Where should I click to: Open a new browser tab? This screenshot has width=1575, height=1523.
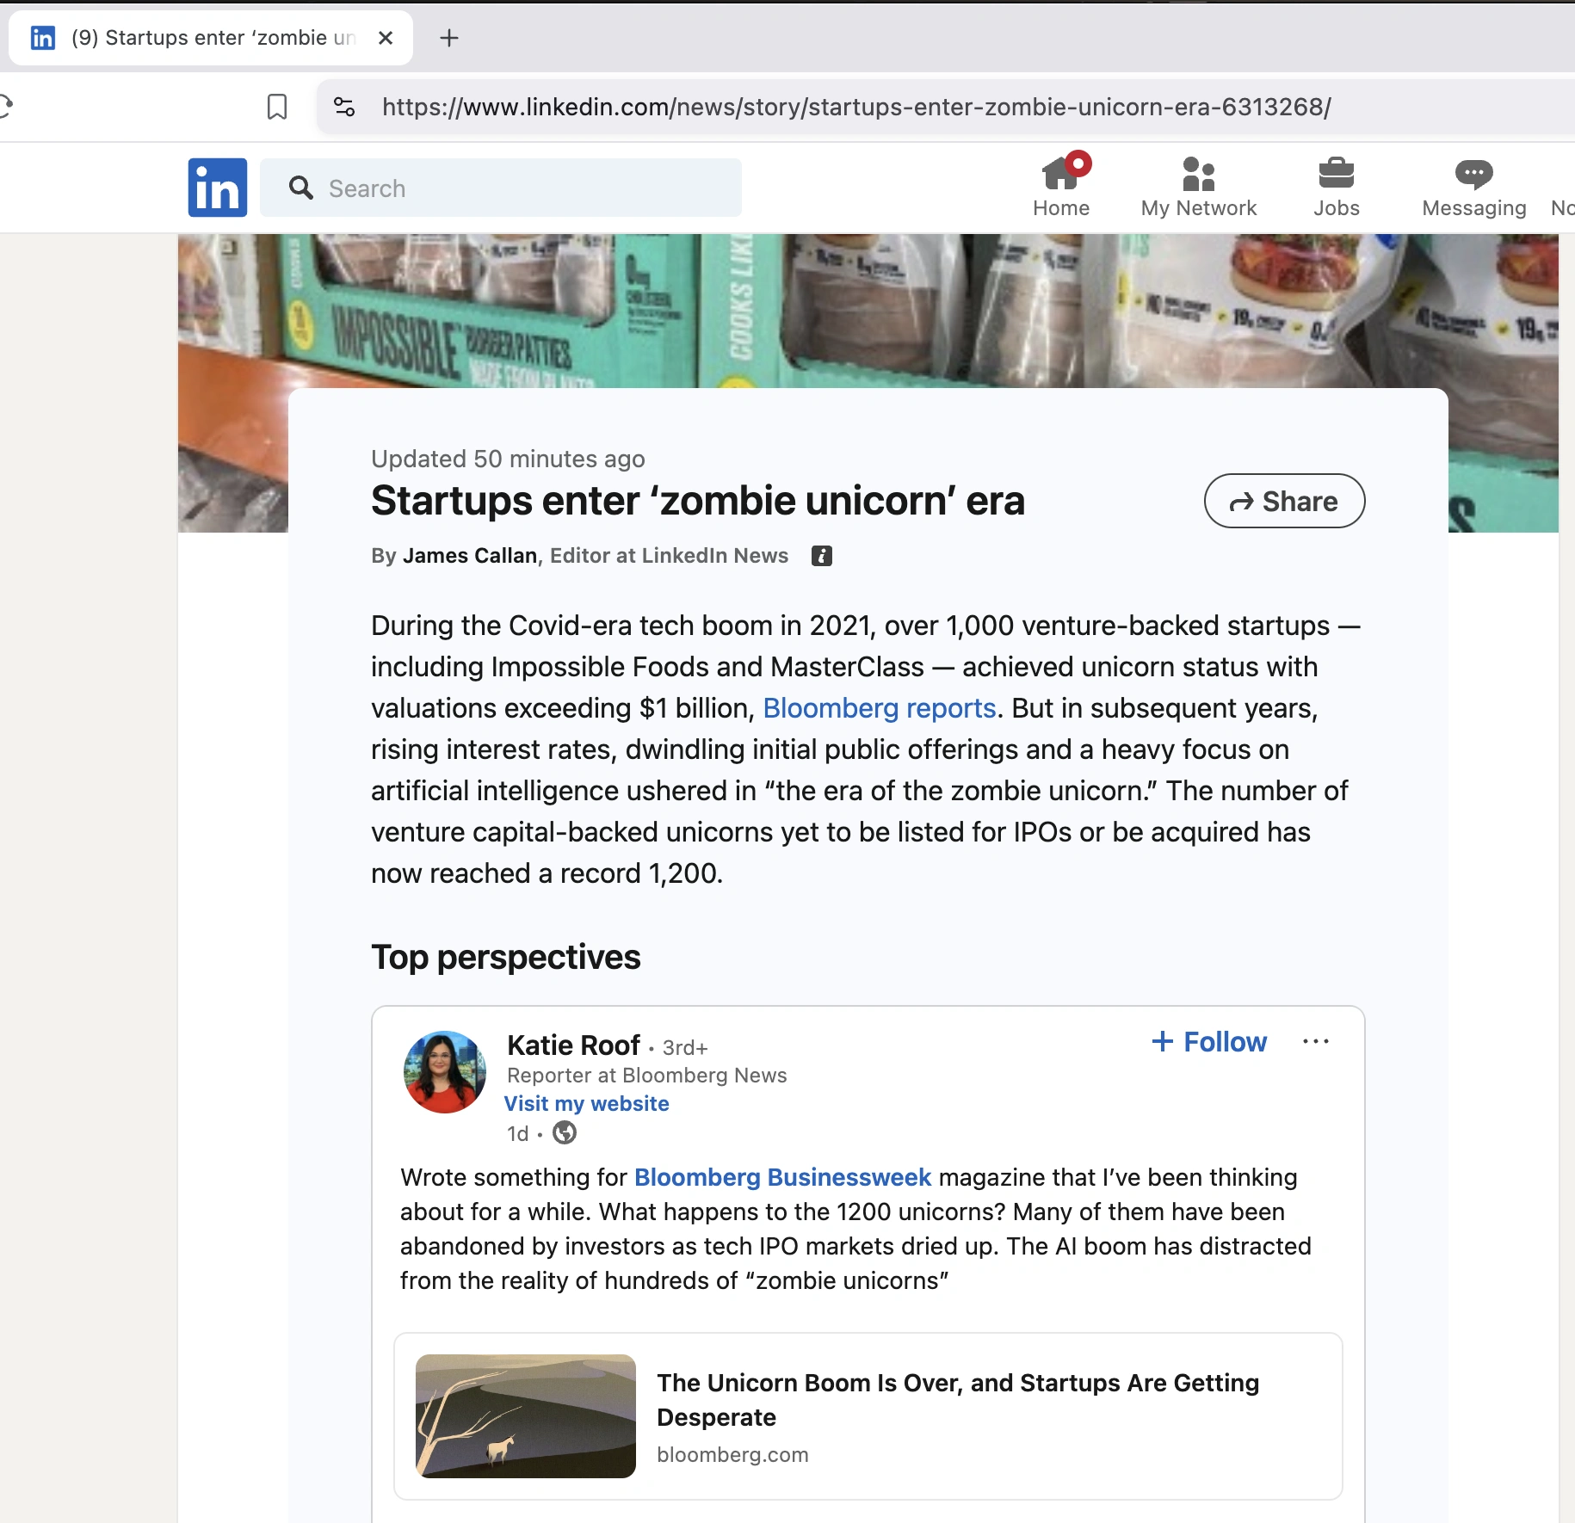(x=449, y=38)
